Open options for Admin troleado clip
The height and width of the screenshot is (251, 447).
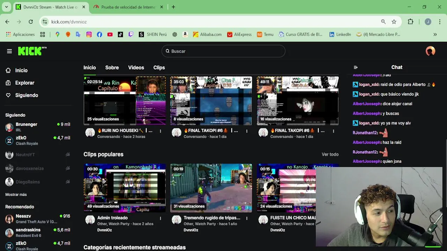point(160,218)
